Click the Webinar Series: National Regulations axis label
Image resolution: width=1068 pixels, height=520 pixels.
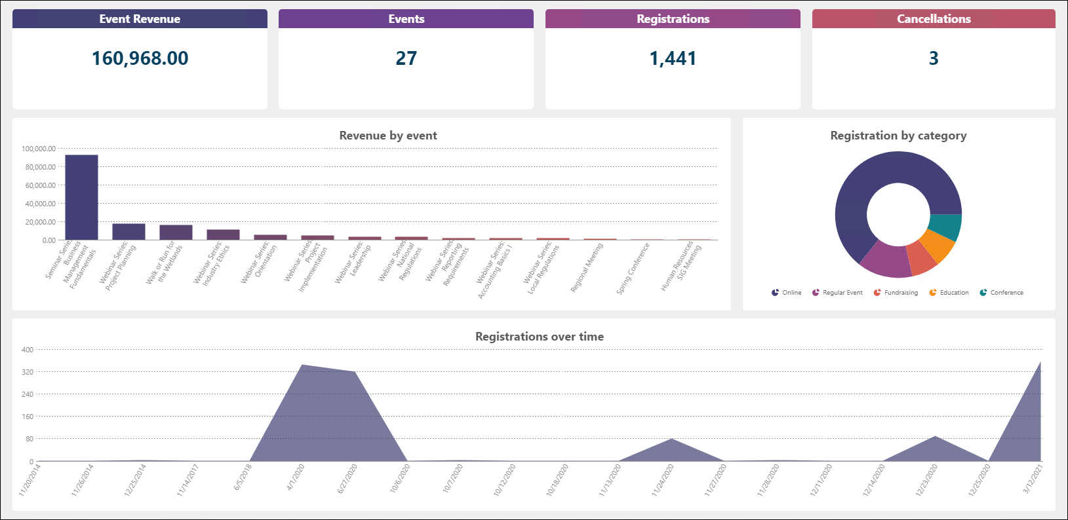click(x=400, y=263)
